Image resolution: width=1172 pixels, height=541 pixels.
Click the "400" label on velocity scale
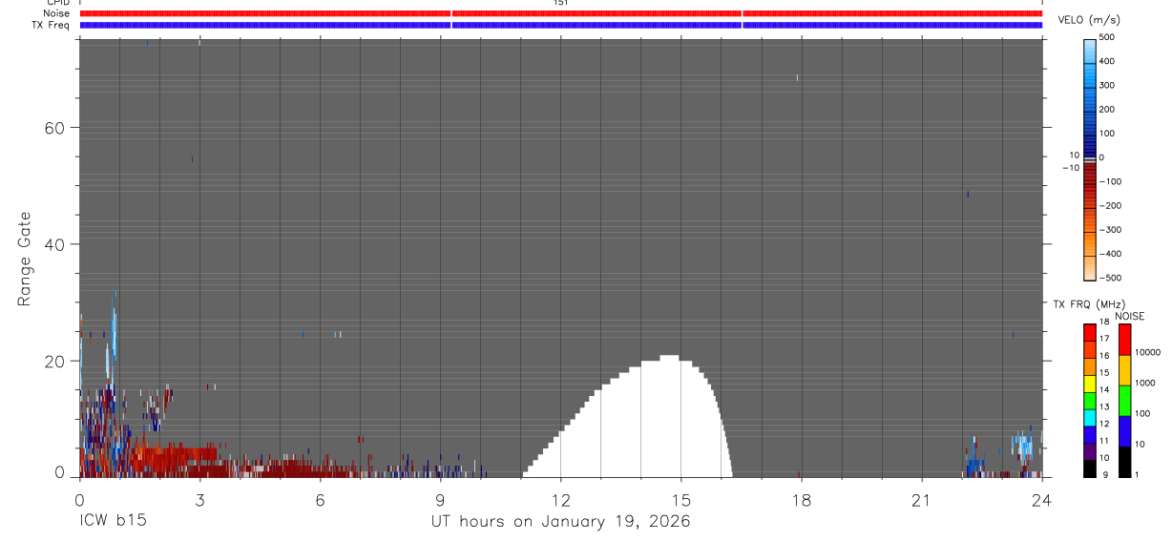(x=1107, y=61)
